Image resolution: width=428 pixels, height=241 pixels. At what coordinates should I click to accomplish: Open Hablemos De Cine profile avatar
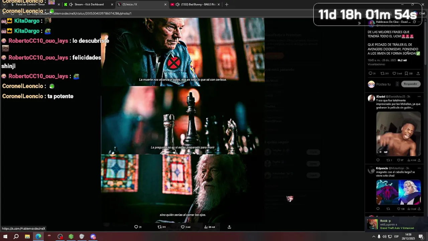pos(371,23)
